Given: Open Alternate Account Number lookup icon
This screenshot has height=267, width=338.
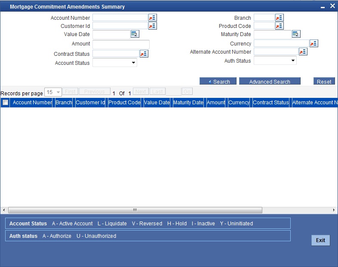Looking at the screenshot, I should point(303,52).
